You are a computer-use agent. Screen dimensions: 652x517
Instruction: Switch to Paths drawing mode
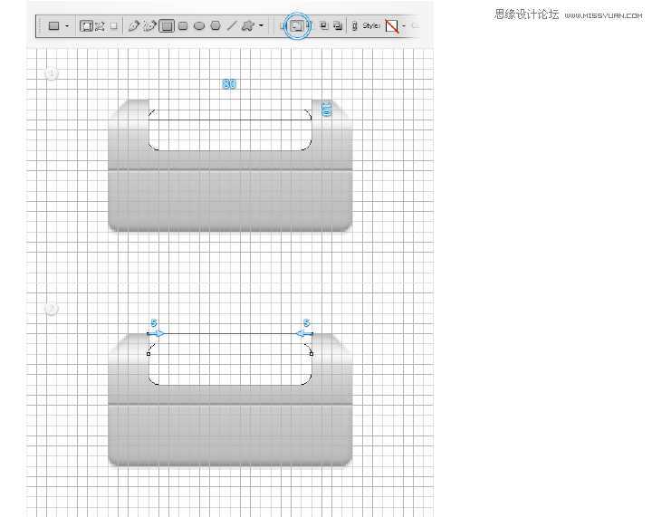pos(100,26)
